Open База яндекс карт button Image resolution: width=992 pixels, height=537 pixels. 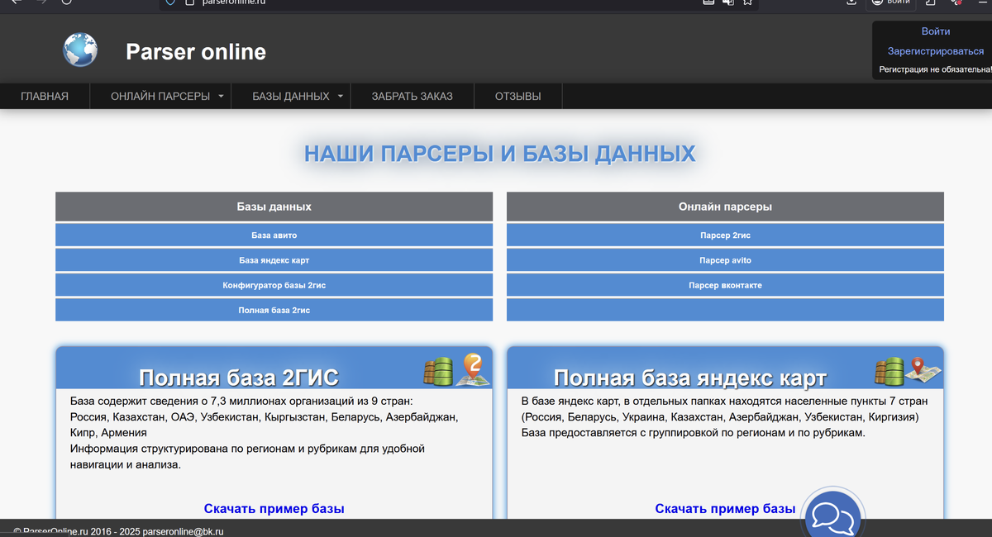[274, 259]
